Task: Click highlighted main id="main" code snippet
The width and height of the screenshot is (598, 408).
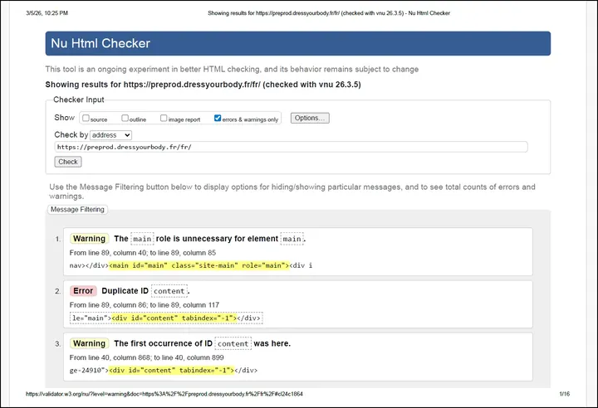Action: click(x=199, y=265)
